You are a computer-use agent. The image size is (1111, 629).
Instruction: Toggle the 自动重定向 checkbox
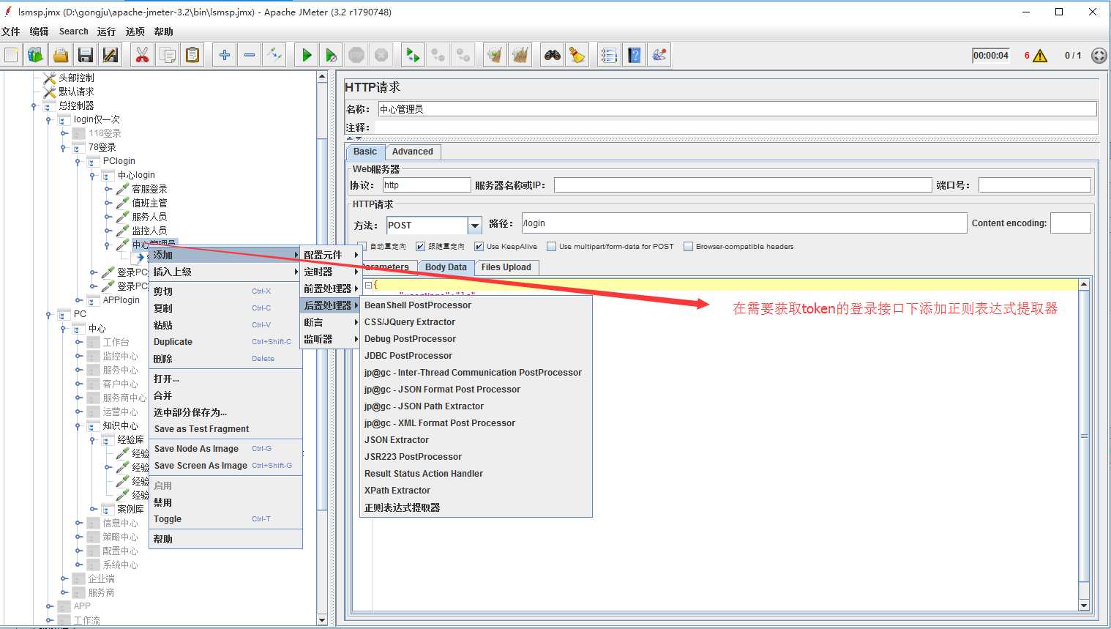coord(362,247)
